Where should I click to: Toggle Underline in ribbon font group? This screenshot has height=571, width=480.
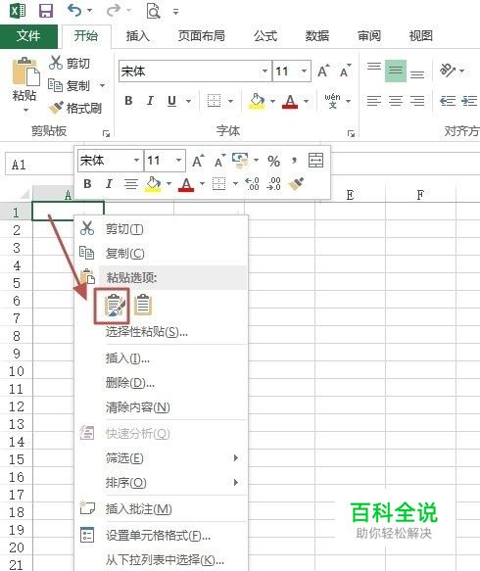tap(171, 101)
